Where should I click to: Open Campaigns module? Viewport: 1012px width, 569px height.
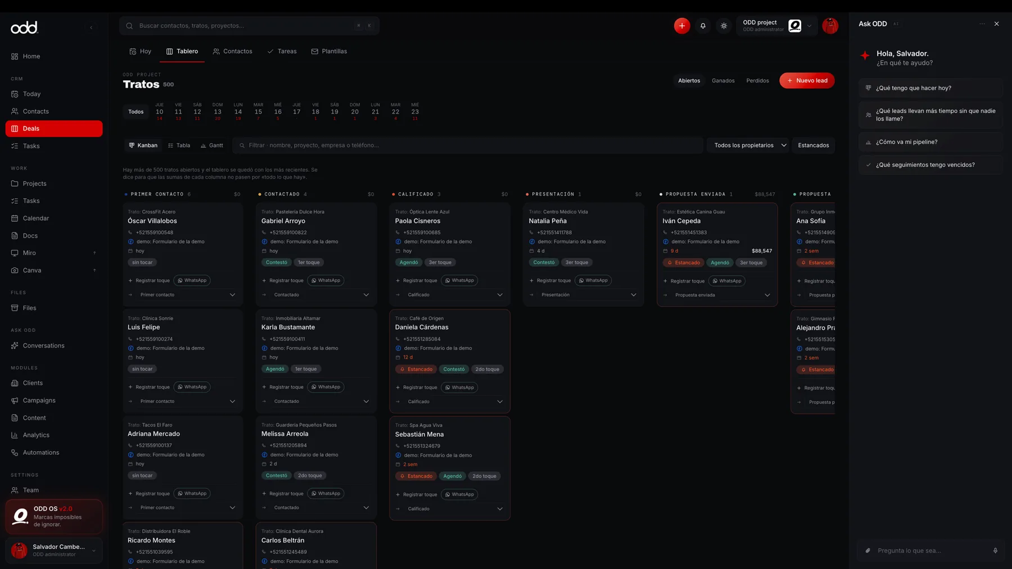point(54,400)
